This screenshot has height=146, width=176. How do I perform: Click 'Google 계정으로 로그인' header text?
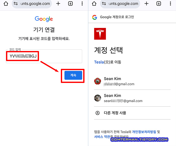coord(117,17)
